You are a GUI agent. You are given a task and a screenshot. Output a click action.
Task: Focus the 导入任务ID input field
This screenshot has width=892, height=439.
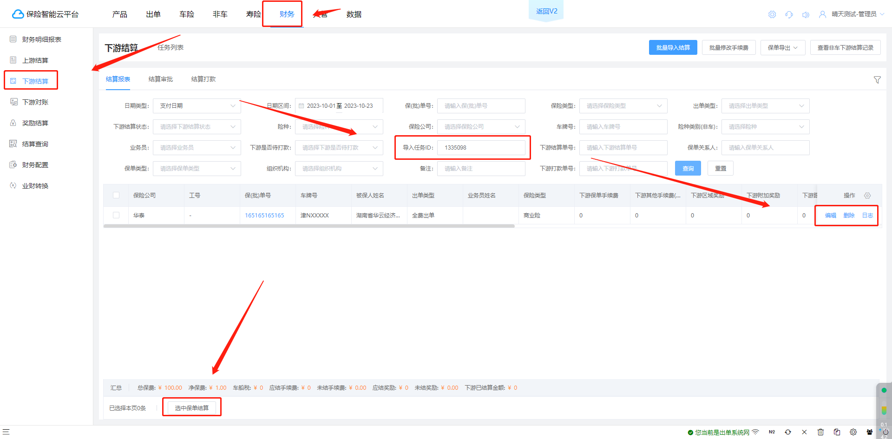[481, 148]
